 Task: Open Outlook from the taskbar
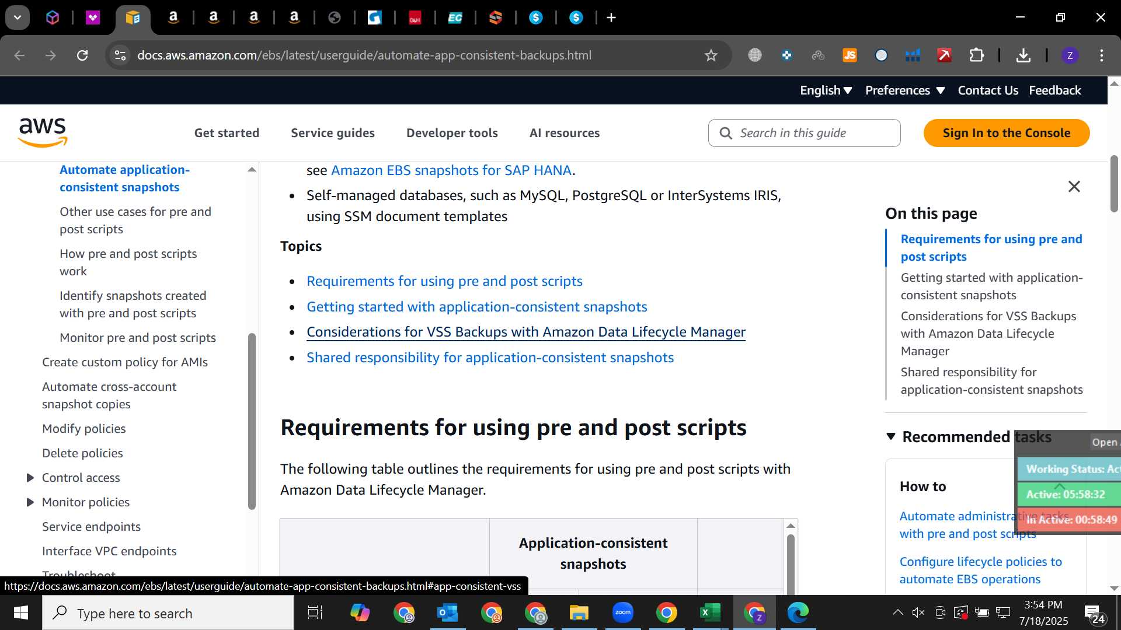(x=448, y=612)
